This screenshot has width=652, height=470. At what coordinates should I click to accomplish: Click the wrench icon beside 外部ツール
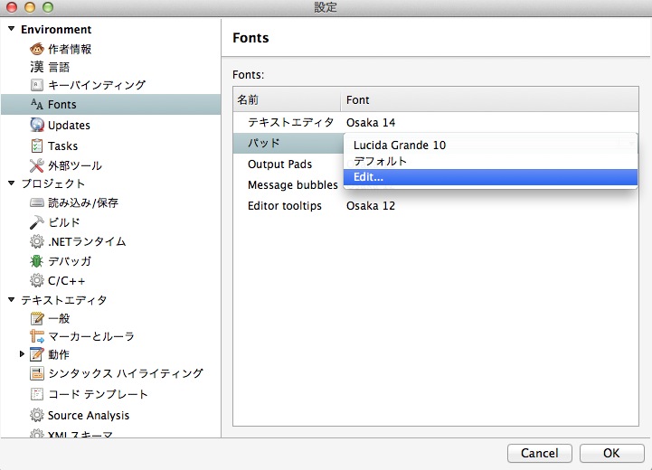point(36,165)
